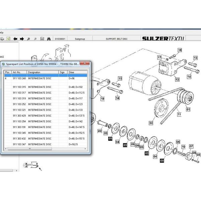Close the Sparepart List dialog

tap(85, 64)
